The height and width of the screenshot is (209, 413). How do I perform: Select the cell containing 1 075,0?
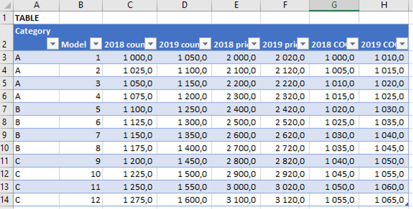(x=130, y=96)
